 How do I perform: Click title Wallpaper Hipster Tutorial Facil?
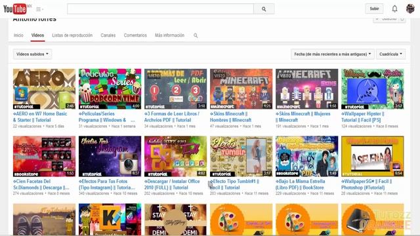(x=363, y=117)
